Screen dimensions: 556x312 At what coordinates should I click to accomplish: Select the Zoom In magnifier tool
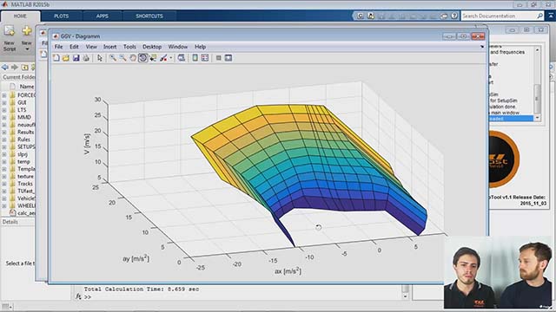tap(112, 58)
